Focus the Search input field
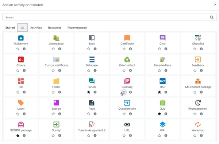Image resolution: width=219 pixels, height=144 pixels. pos(106,17)
